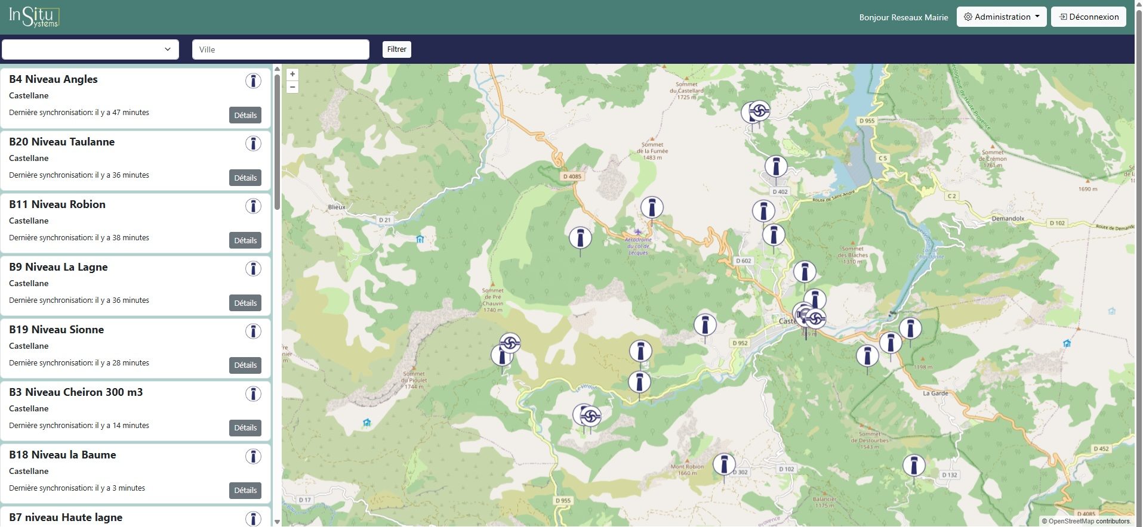Open Détails for B20 Niveau Taulanne

(245, 178)
